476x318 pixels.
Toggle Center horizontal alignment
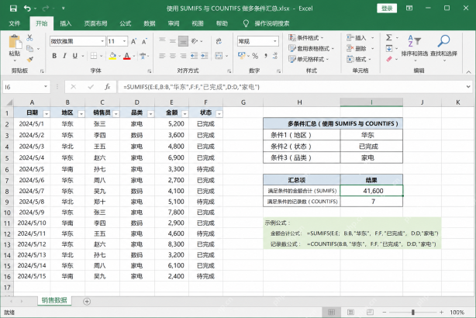click(x=173, y=56)
